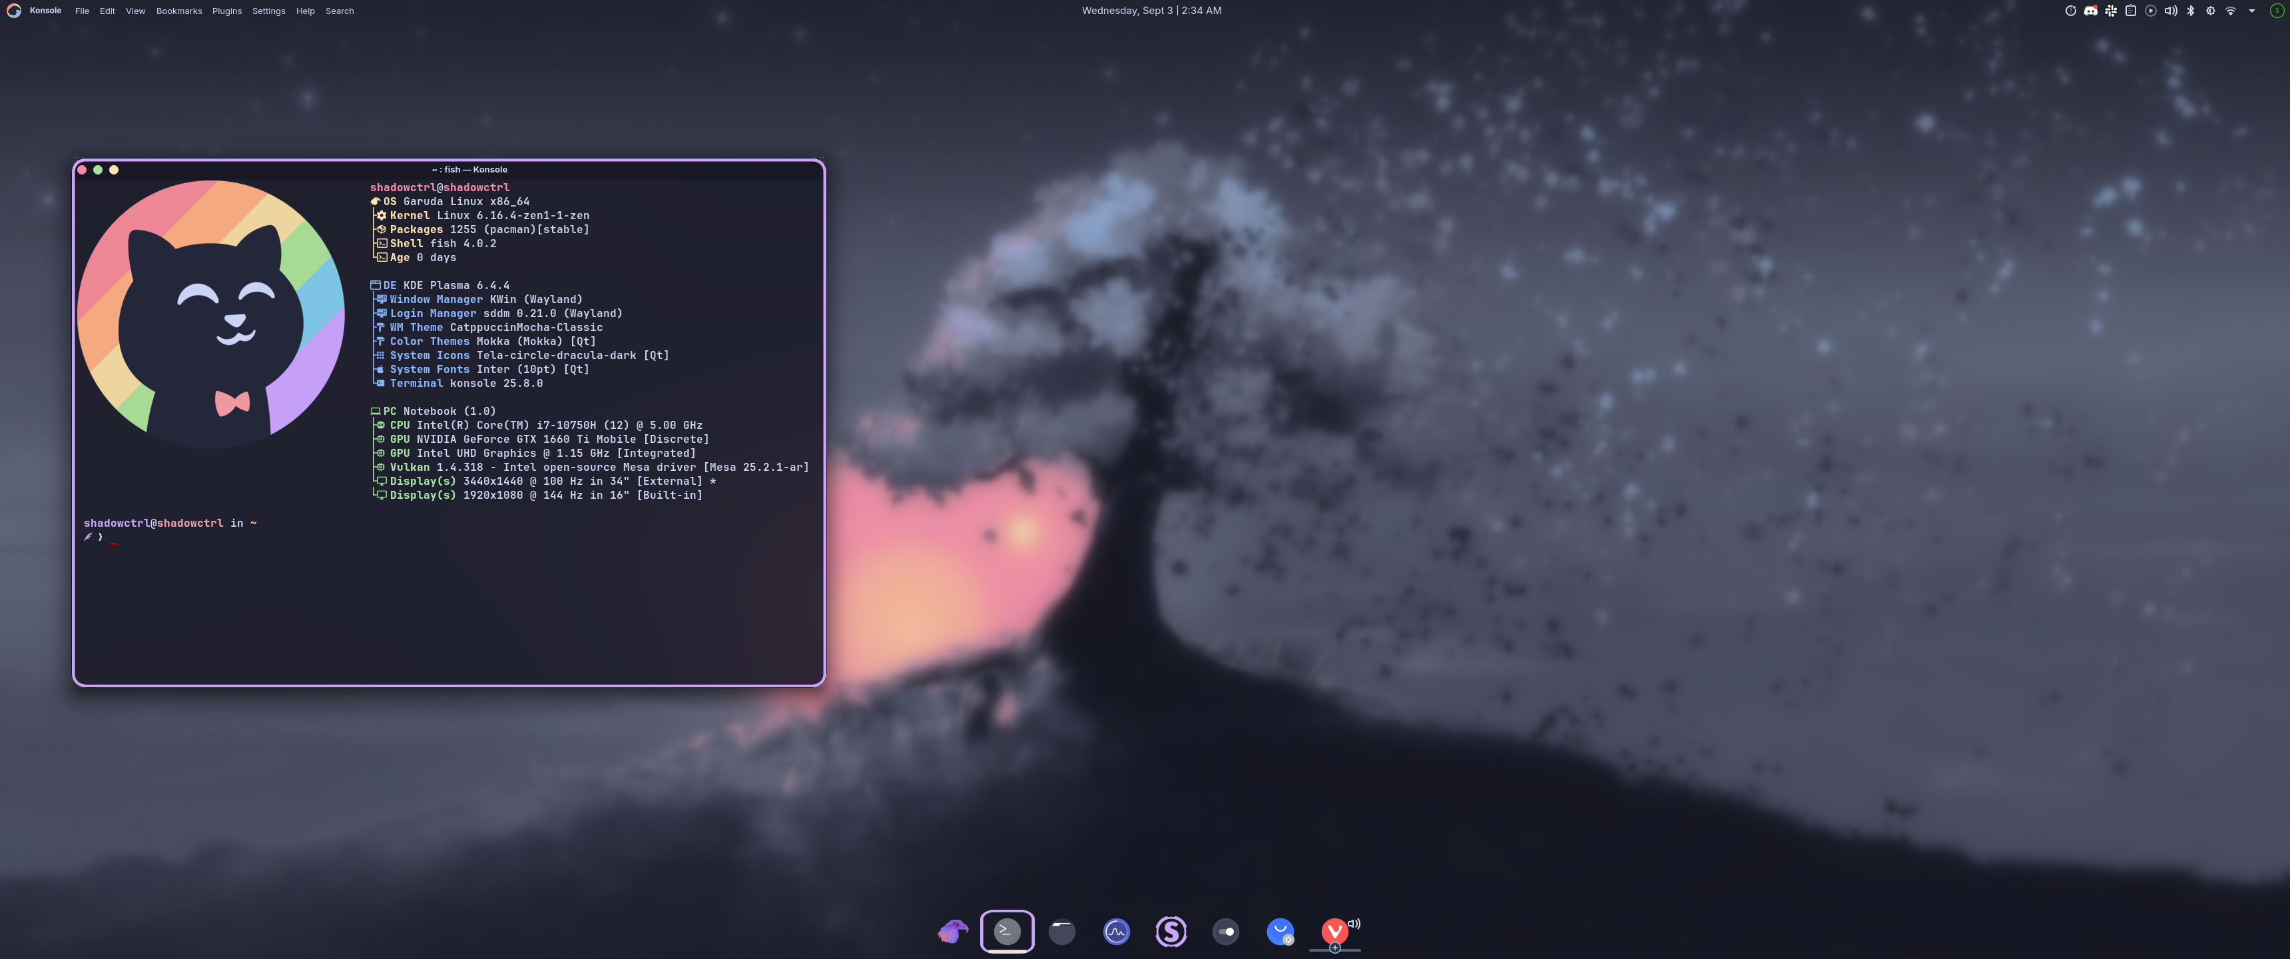
Task: Open the volume control in system tray
Action: click(2171, 11)
